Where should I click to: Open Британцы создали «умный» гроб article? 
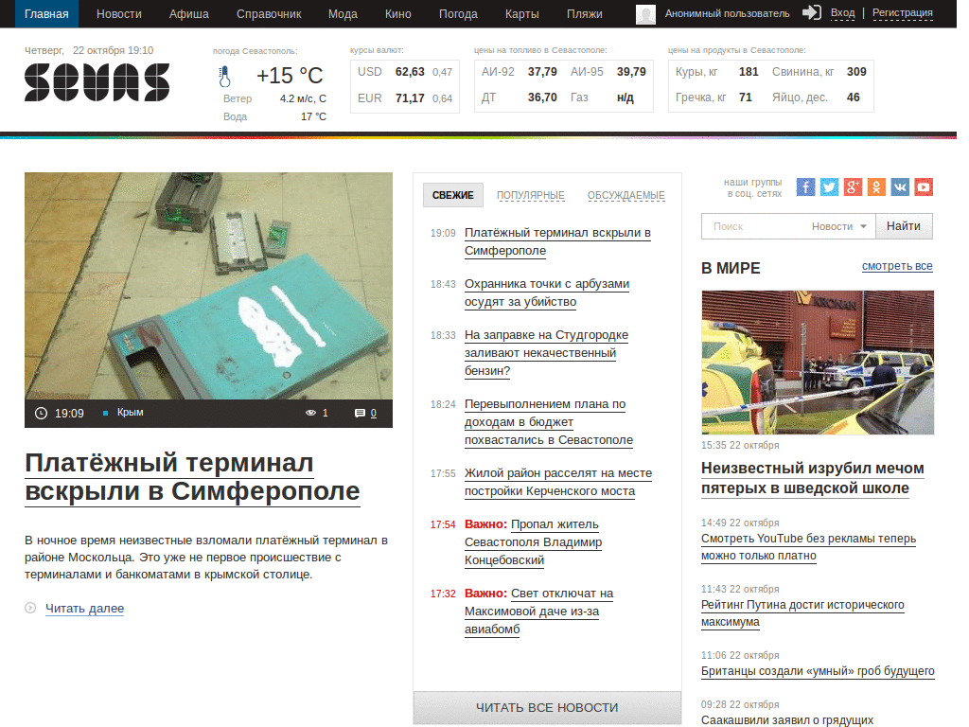[818, 671]
